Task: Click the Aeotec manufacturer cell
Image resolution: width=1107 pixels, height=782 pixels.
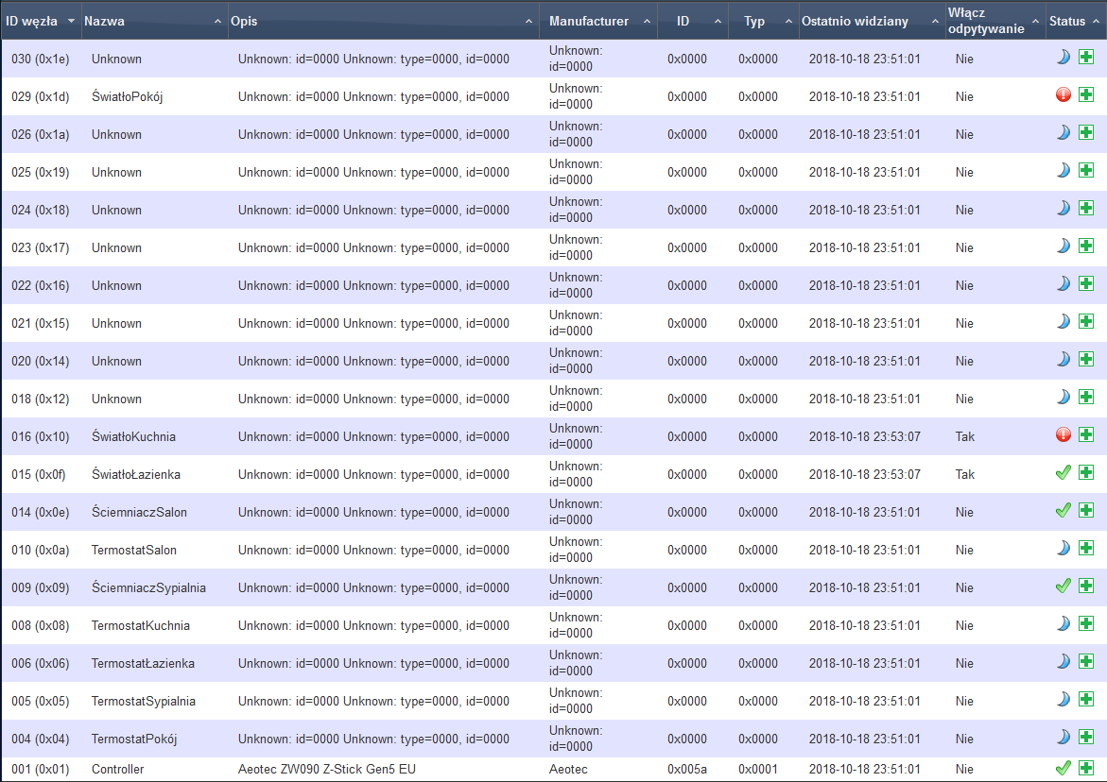Action: (568, 770)
